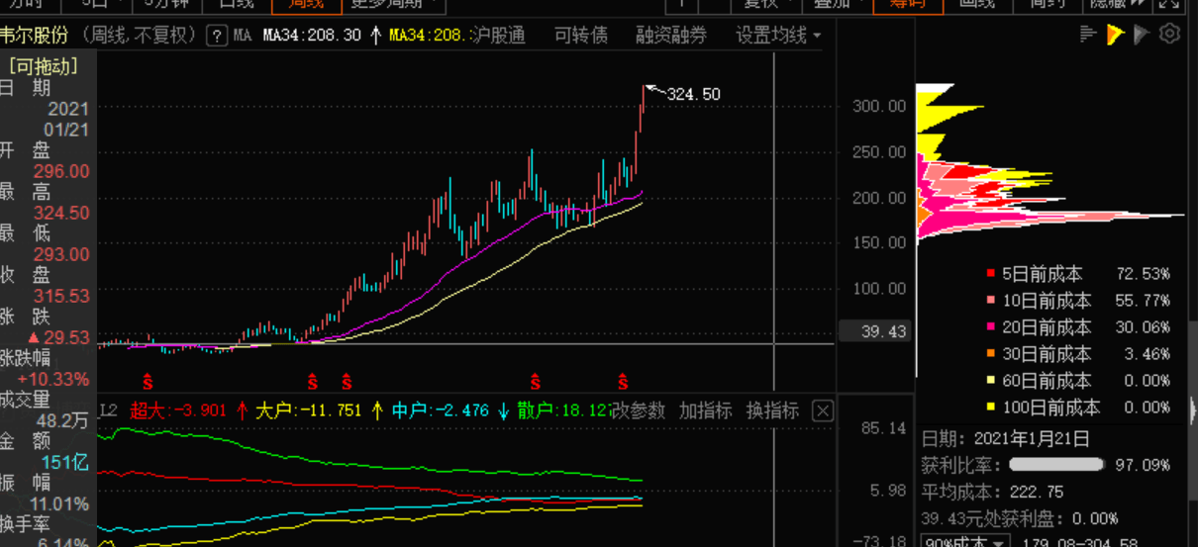
Task: Select the yellow flame chip-view icon
Action: 1116,36
